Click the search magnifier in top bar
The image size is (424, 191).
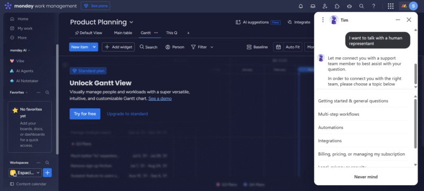click(x=361, y=6)
